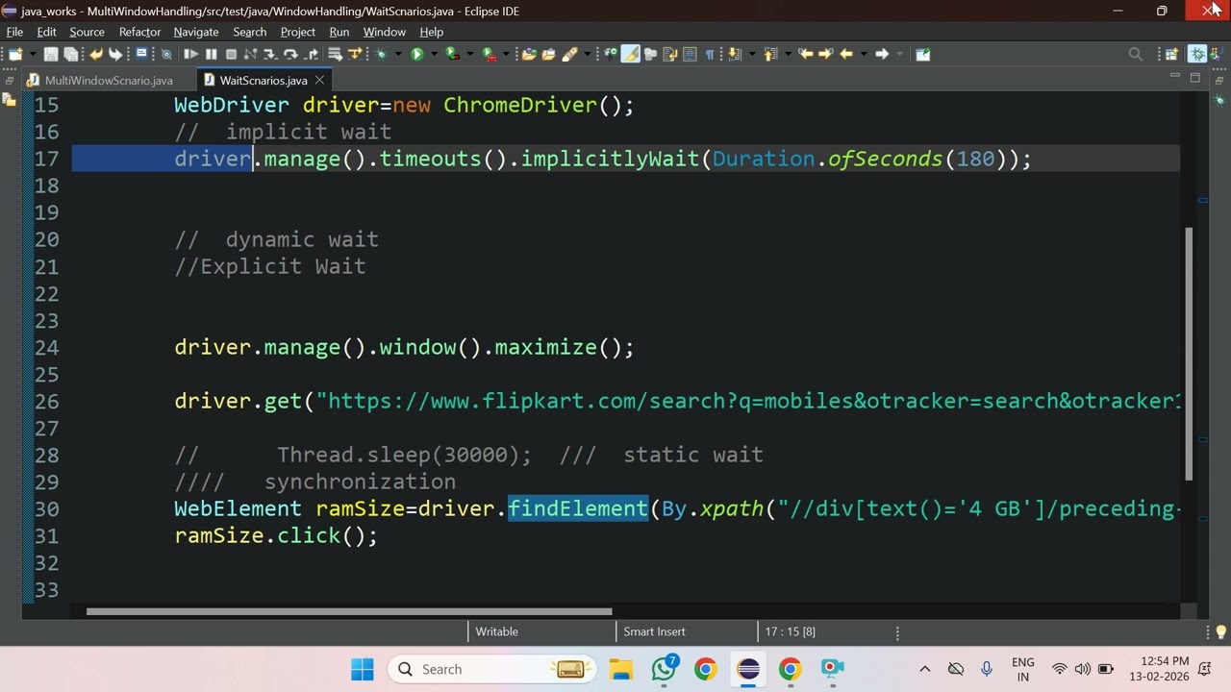
Task: Click the Back navigation arrow
Action: [846, 54]
